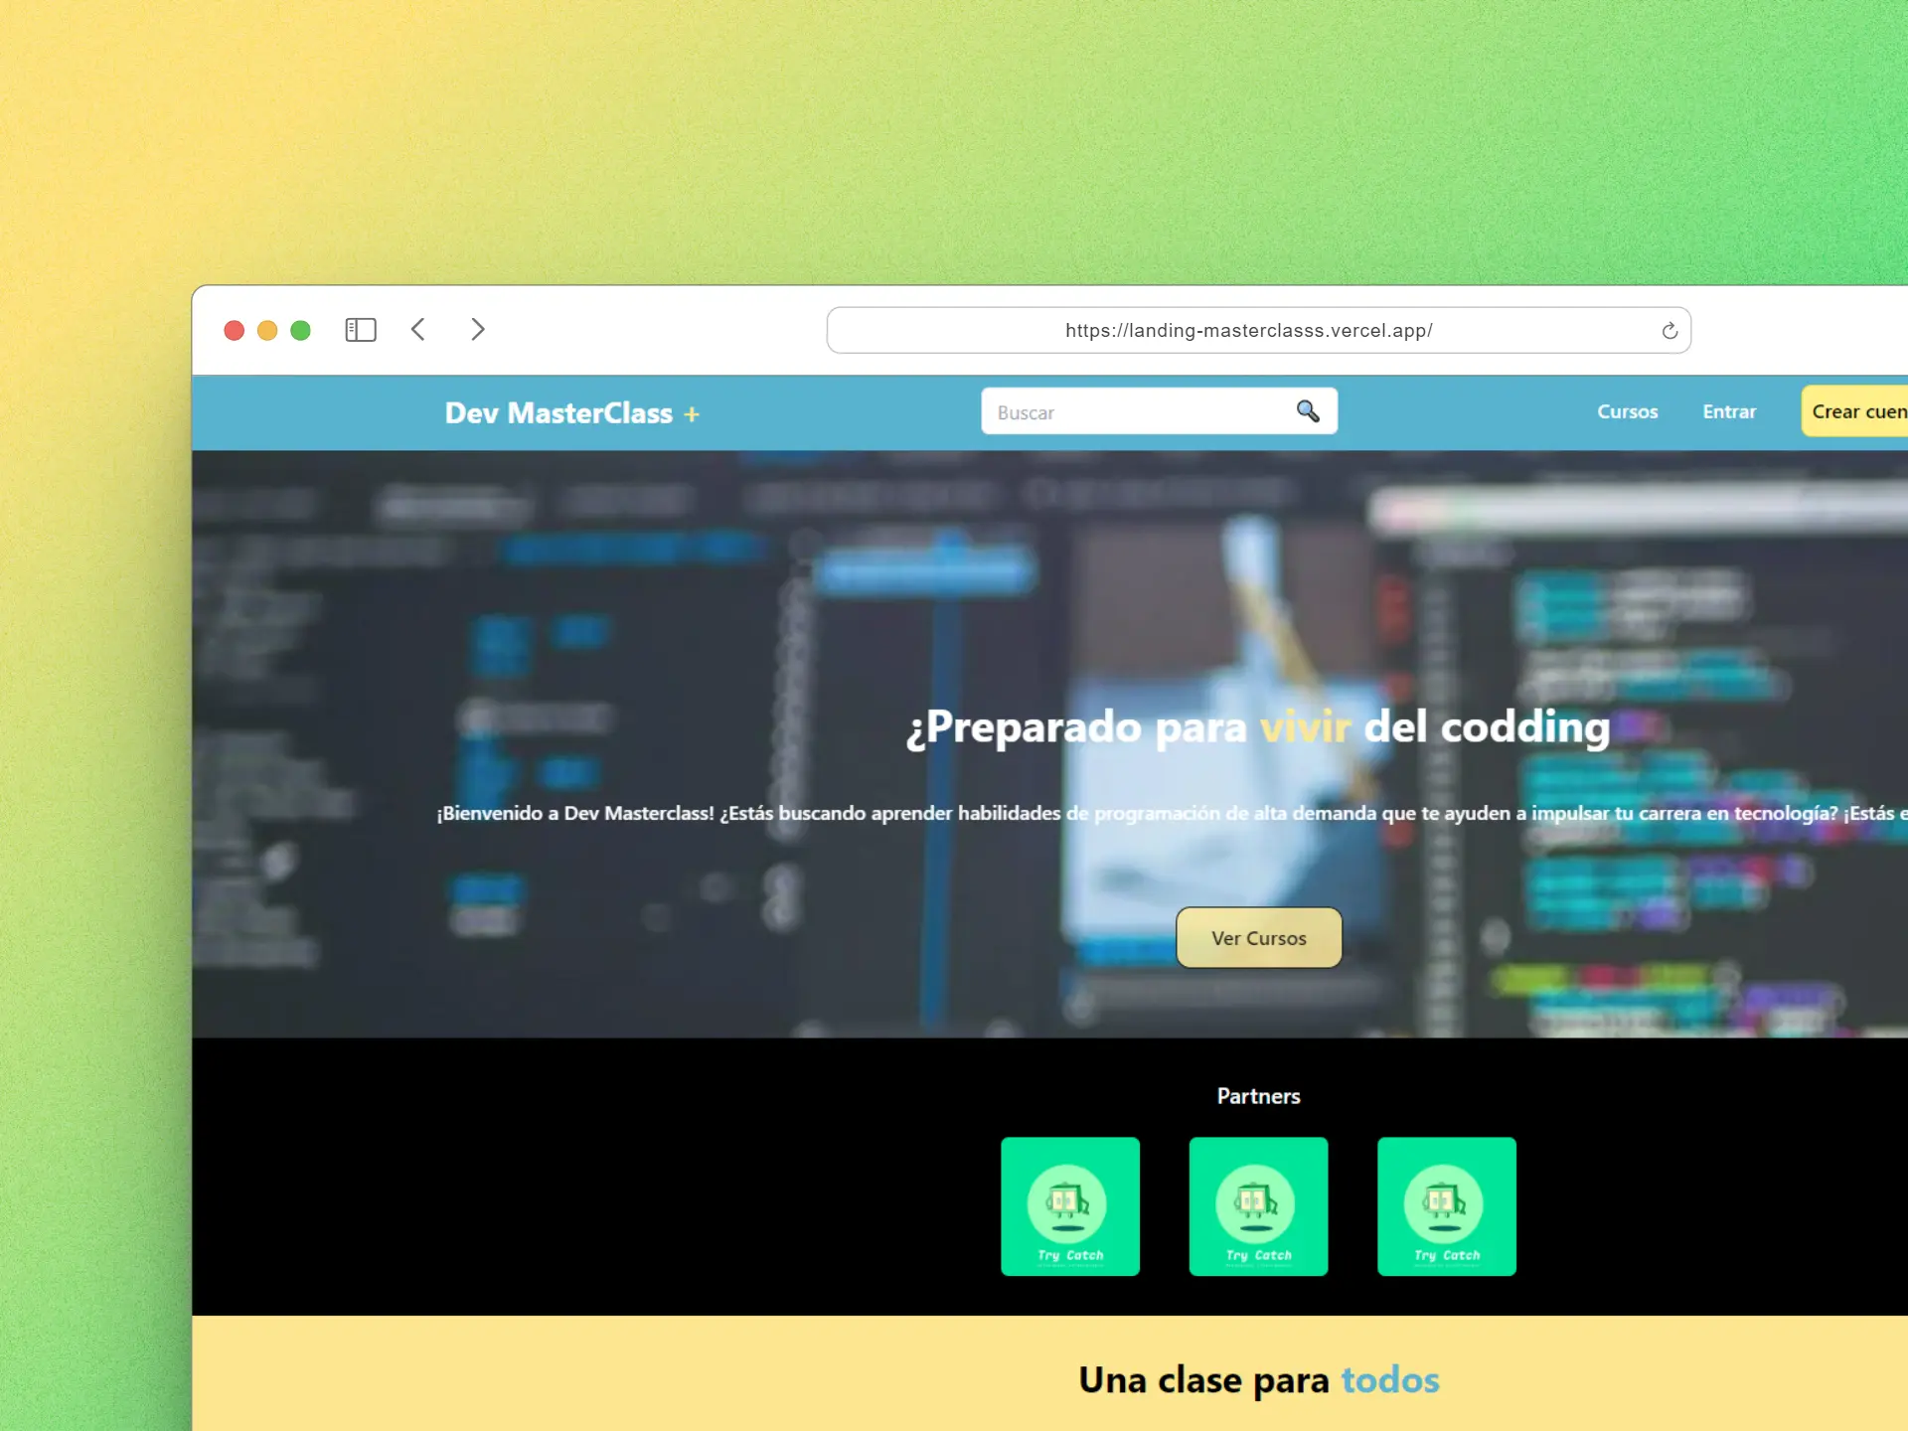Image resolution: width=1908 pixels, height=1431 pixels.
Task: Click the red close button on browser
Action: [233, 329]
